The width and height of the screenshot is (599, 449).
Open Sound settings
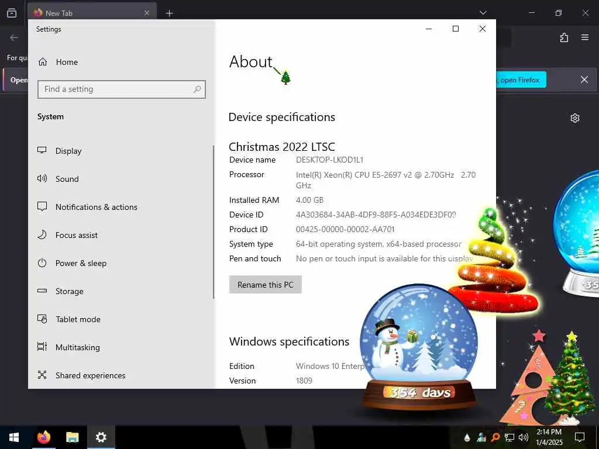coord(58,179)
